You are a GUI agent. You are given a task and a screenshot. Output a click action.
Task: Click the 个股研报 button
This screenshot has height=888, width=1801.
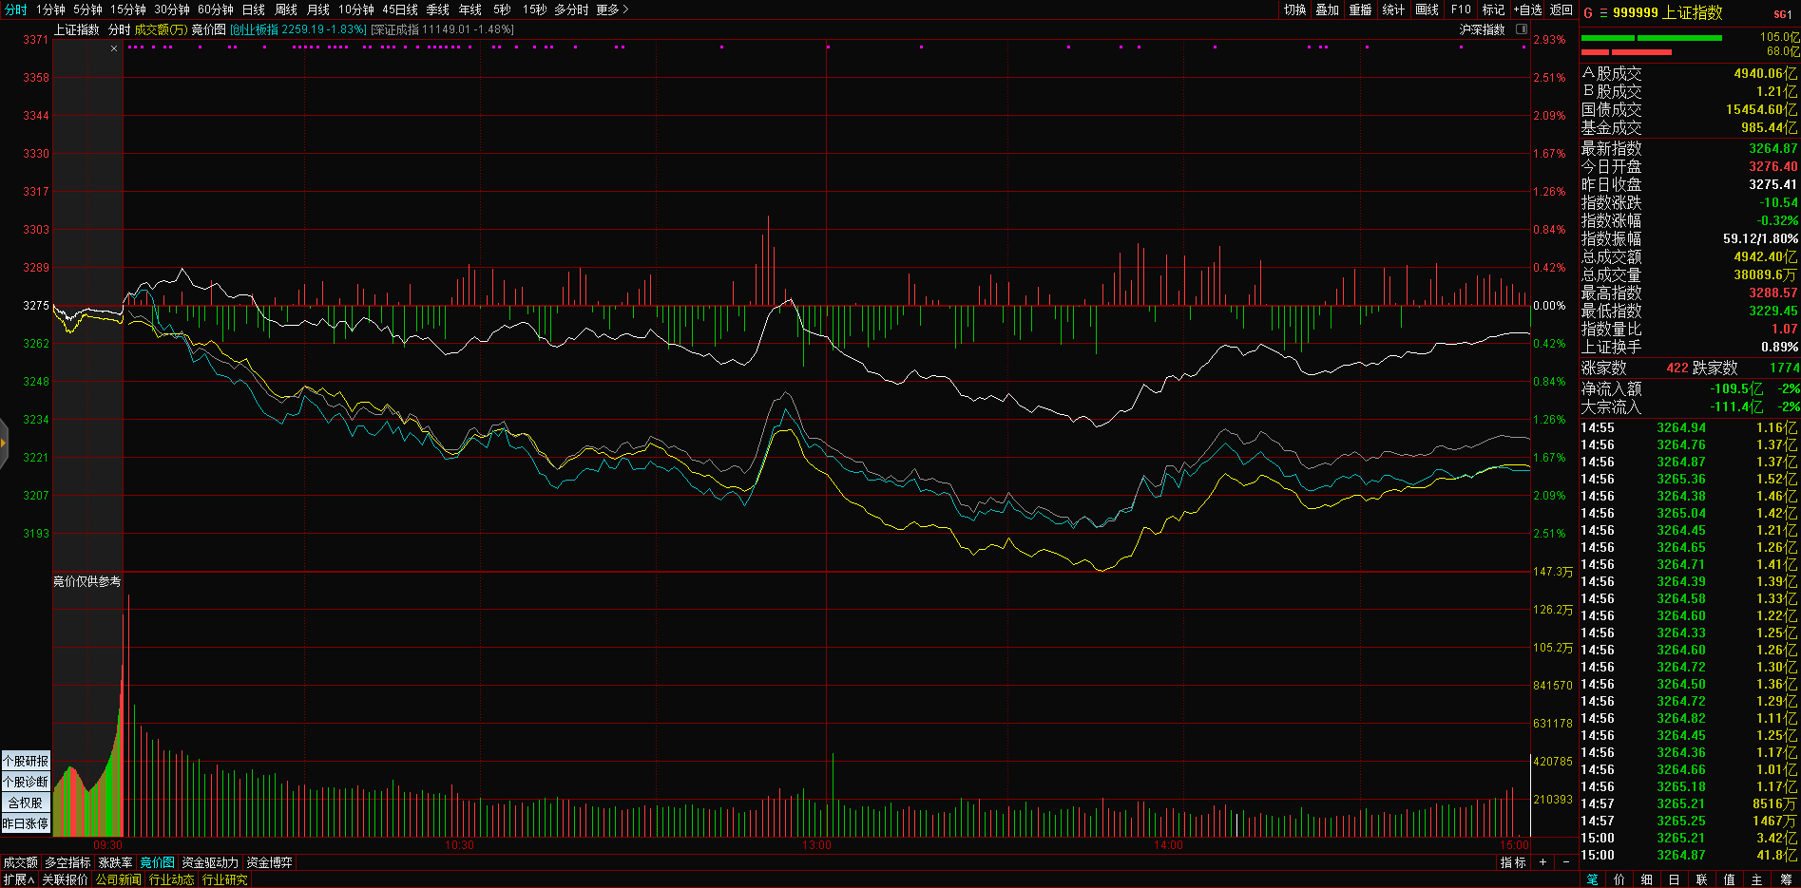(26, 761)
